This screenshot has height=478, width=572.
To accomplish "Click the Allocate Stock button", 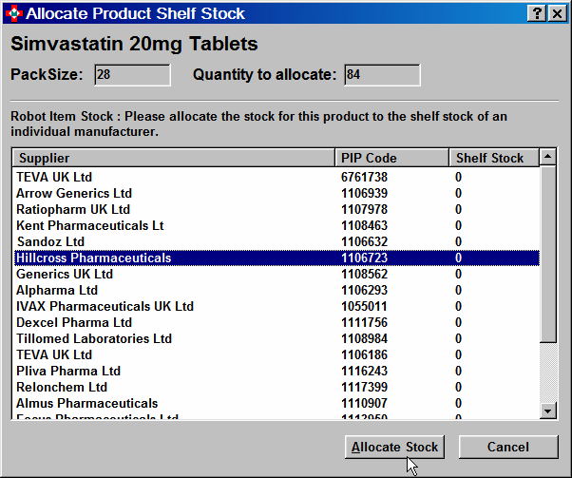I will click(x=394, y=447).
